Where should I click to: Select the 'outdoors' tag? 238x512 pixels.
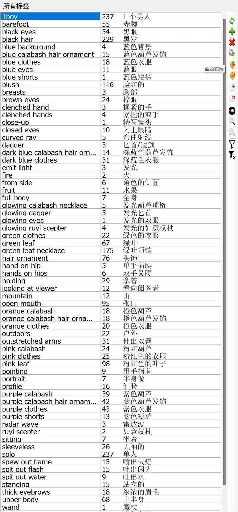coord(16,334)
